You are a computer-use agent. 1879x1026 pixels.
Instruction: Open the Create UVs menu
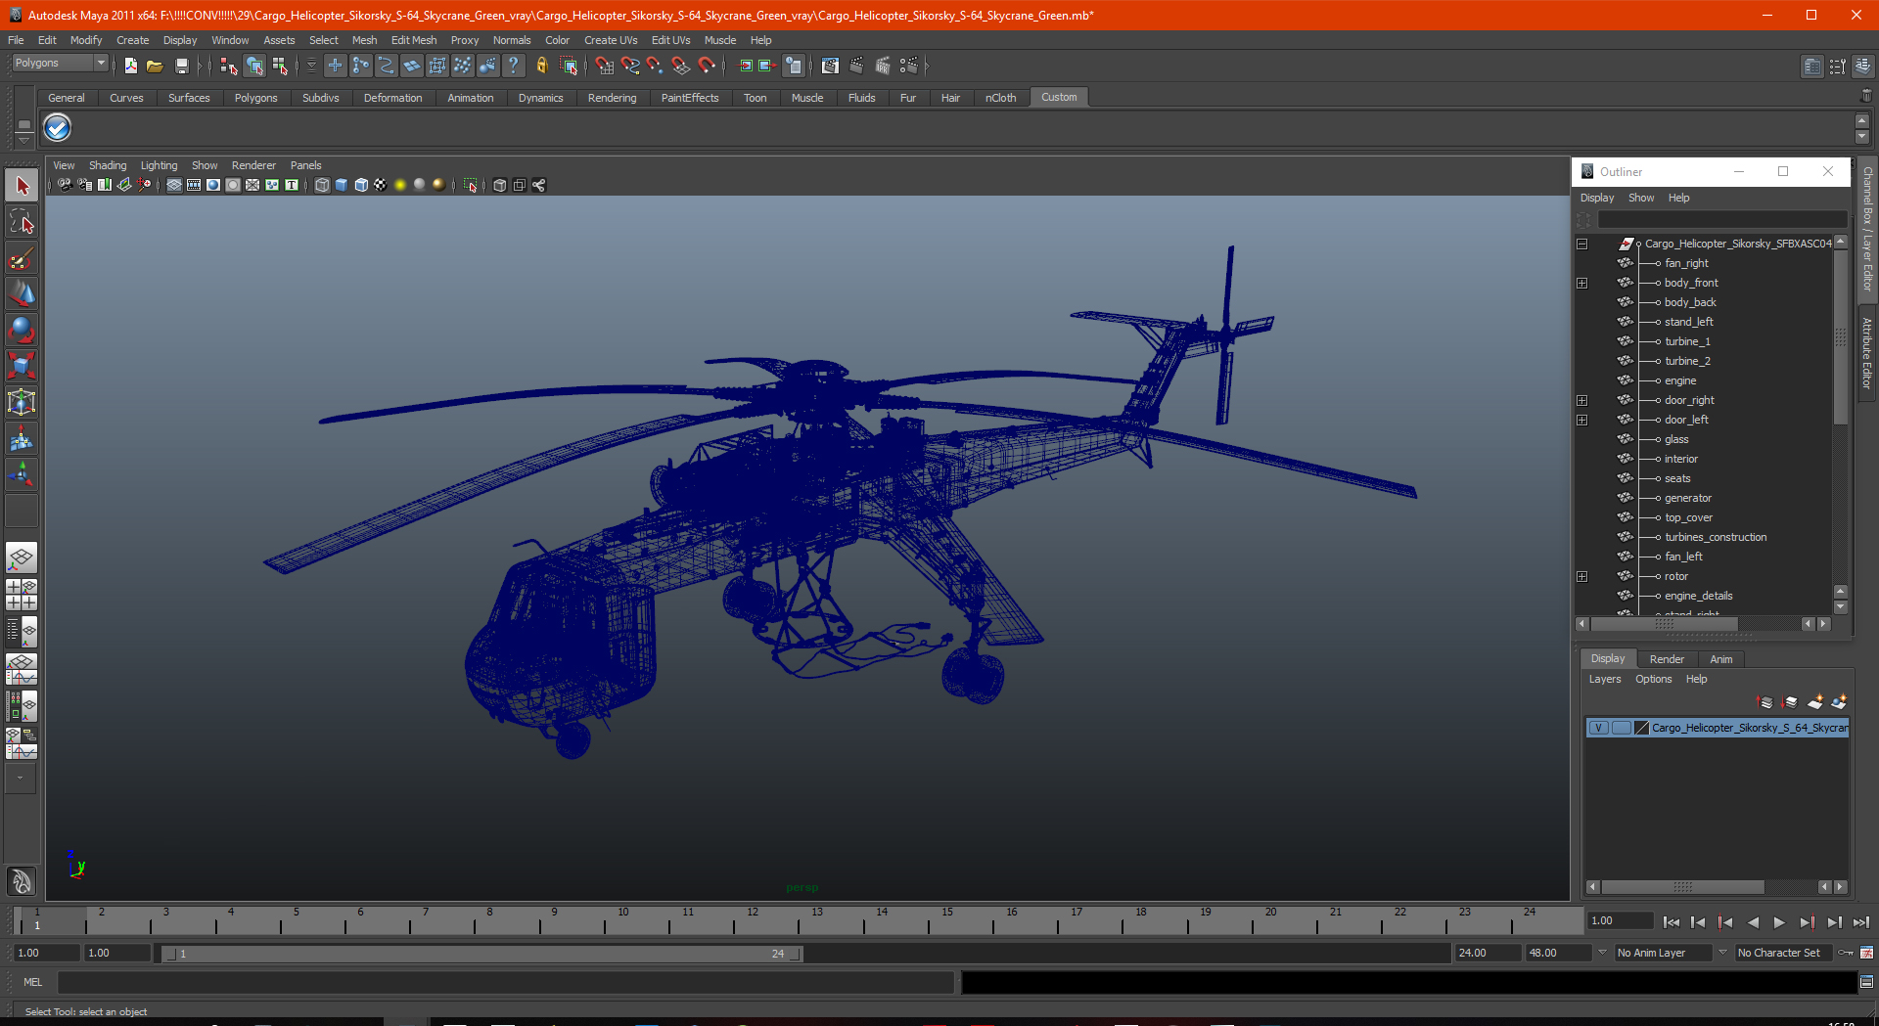(x=611, y=40)
